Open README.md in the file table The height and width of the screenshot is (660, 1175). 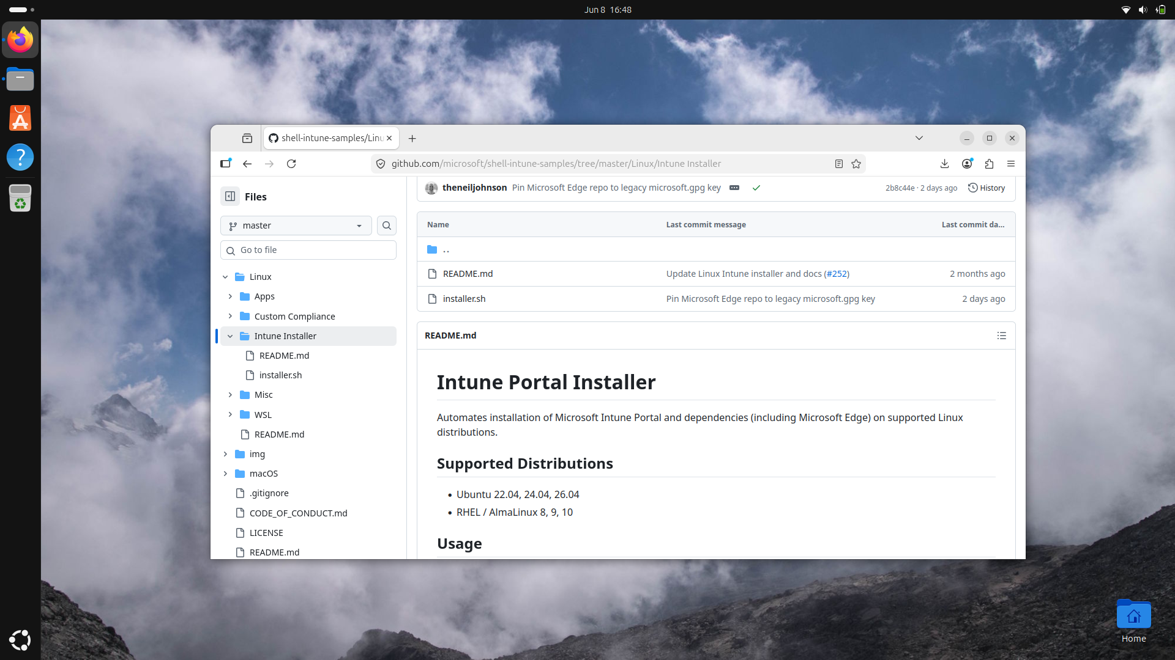point(468,274)
